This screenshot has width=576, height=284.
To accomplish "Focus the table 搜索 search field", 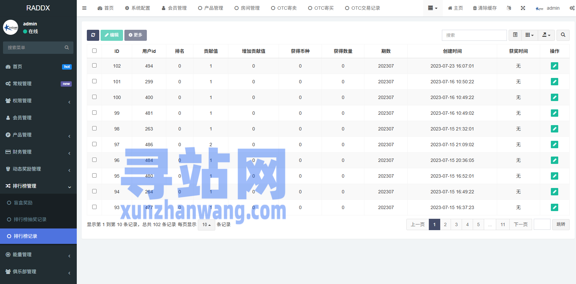I will [x=474, y=35].
